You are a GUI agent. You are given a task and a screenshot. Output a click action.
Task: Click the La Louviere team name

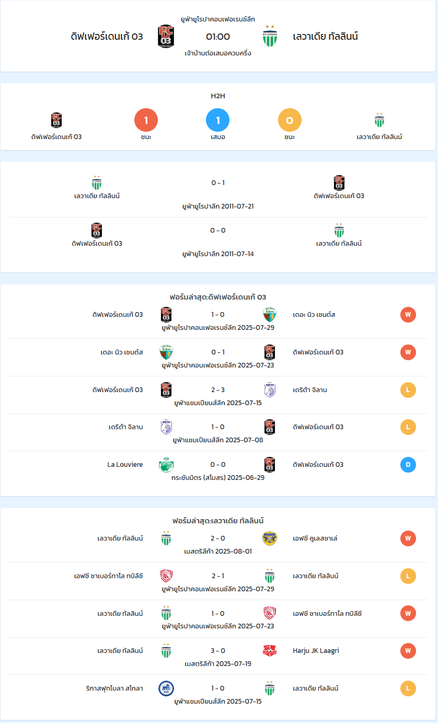point(125,465)
